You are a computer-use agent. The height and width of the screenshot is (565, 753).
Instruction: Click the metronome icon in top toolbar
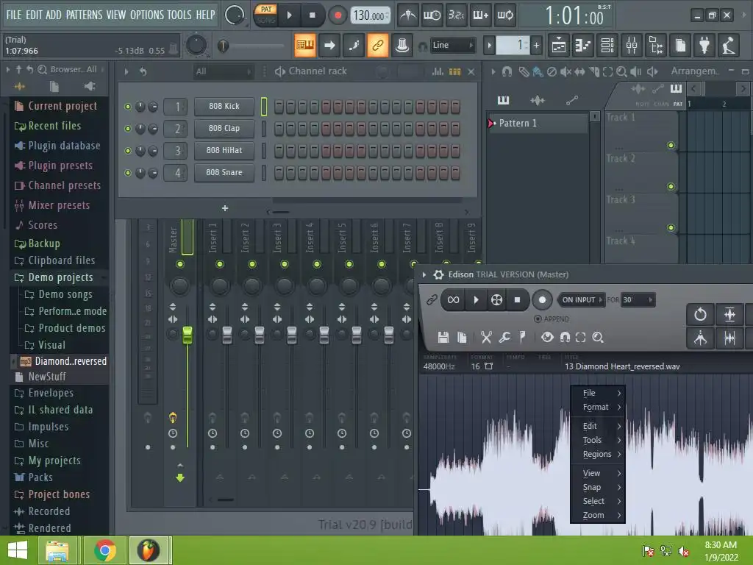pyautogui.click(x=407, y=15)
